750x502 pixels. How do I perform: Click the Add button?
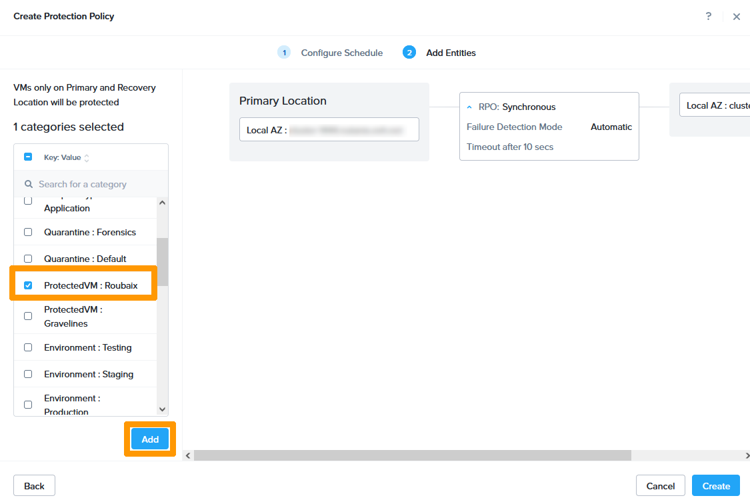(x=150, y=439)
